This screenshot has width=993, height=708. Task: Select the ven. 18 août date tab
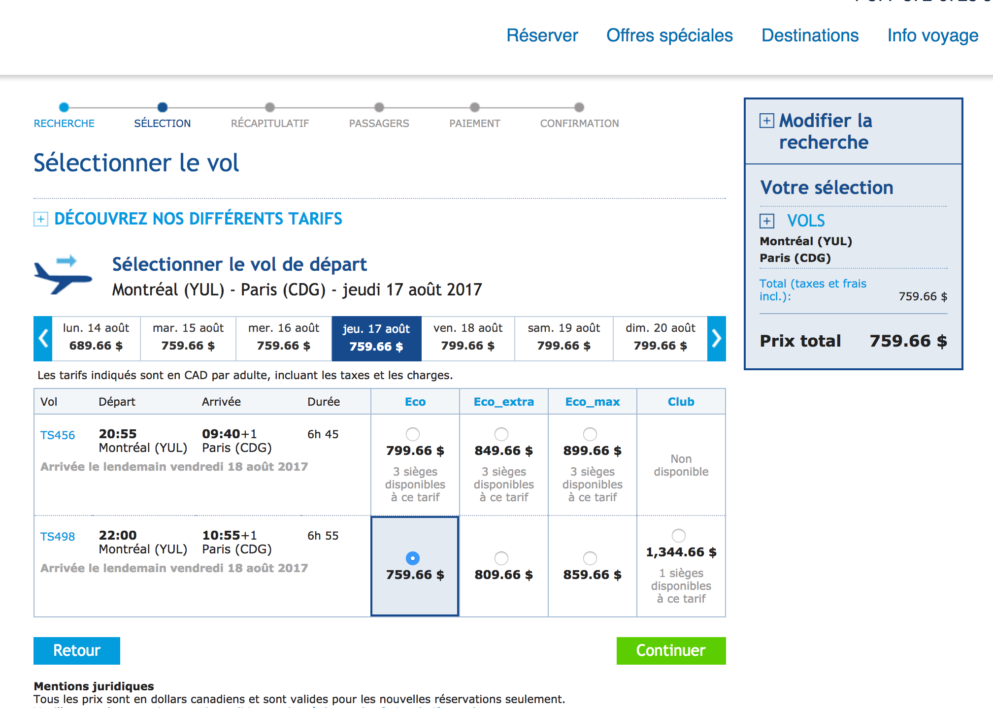(468, 337)
